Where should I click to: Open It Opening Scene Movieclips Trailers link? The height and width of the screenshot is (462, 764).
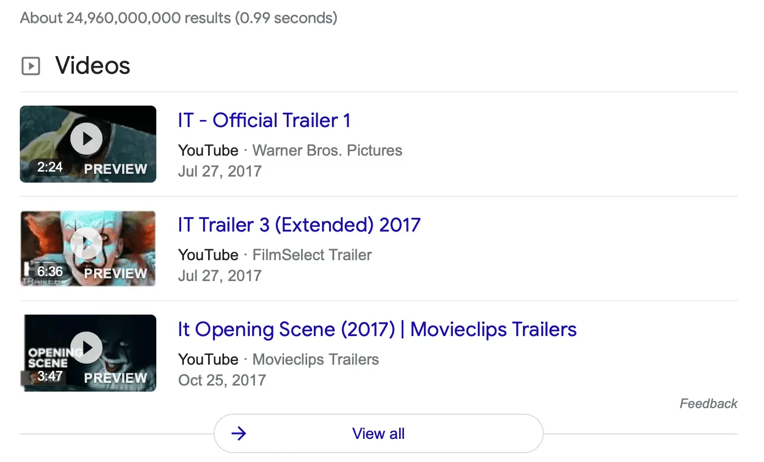[377, 329]
